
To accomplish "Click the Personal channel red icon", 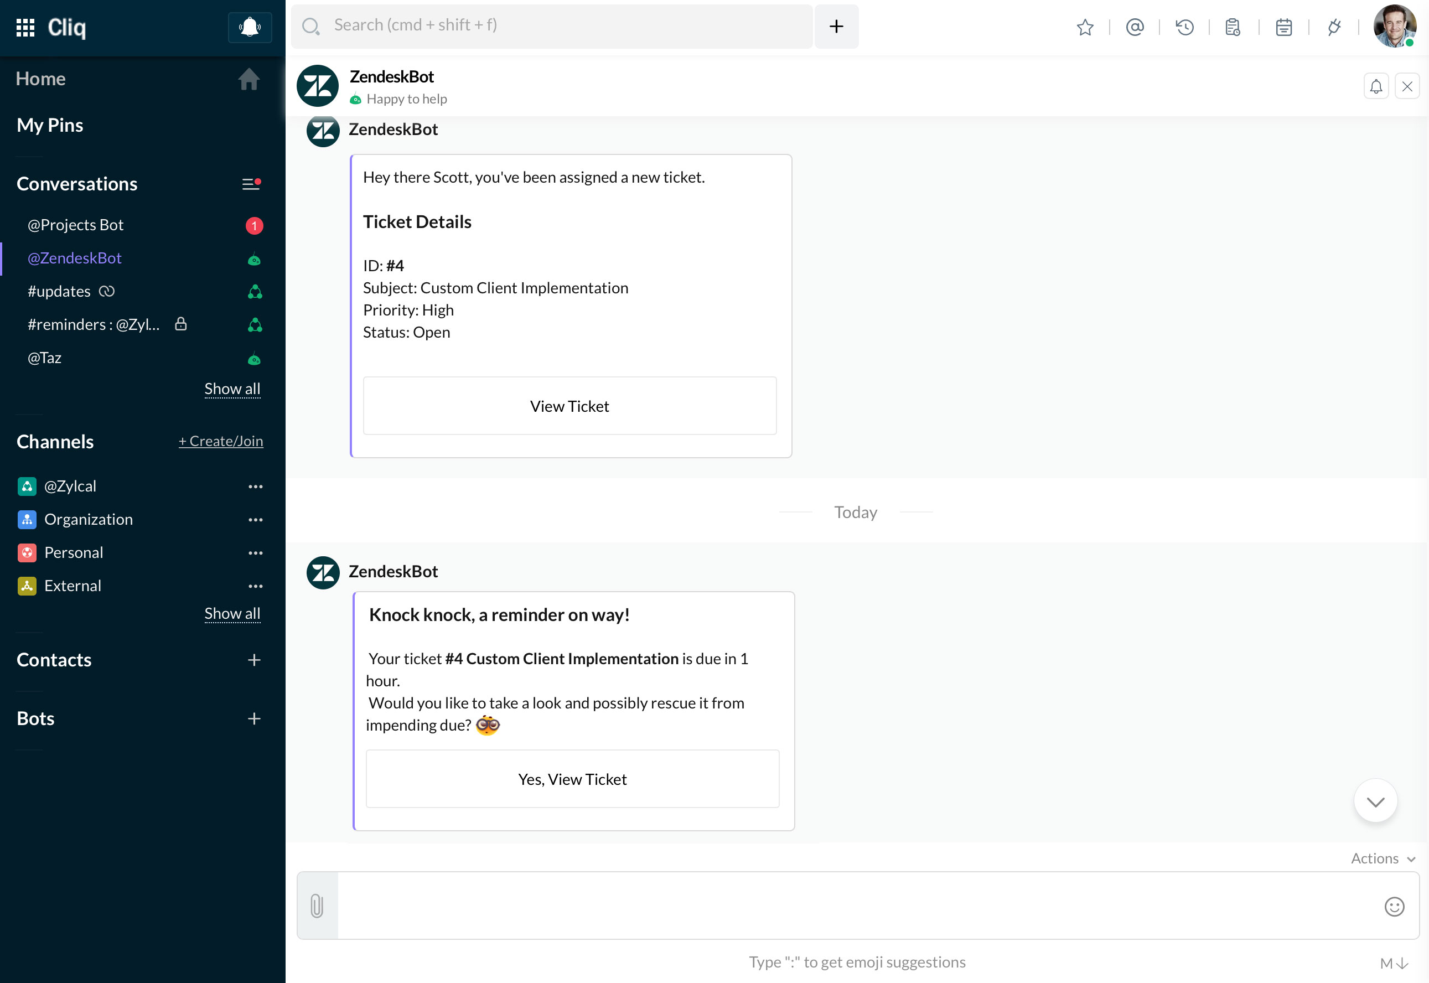I will (x=27, y=553).
